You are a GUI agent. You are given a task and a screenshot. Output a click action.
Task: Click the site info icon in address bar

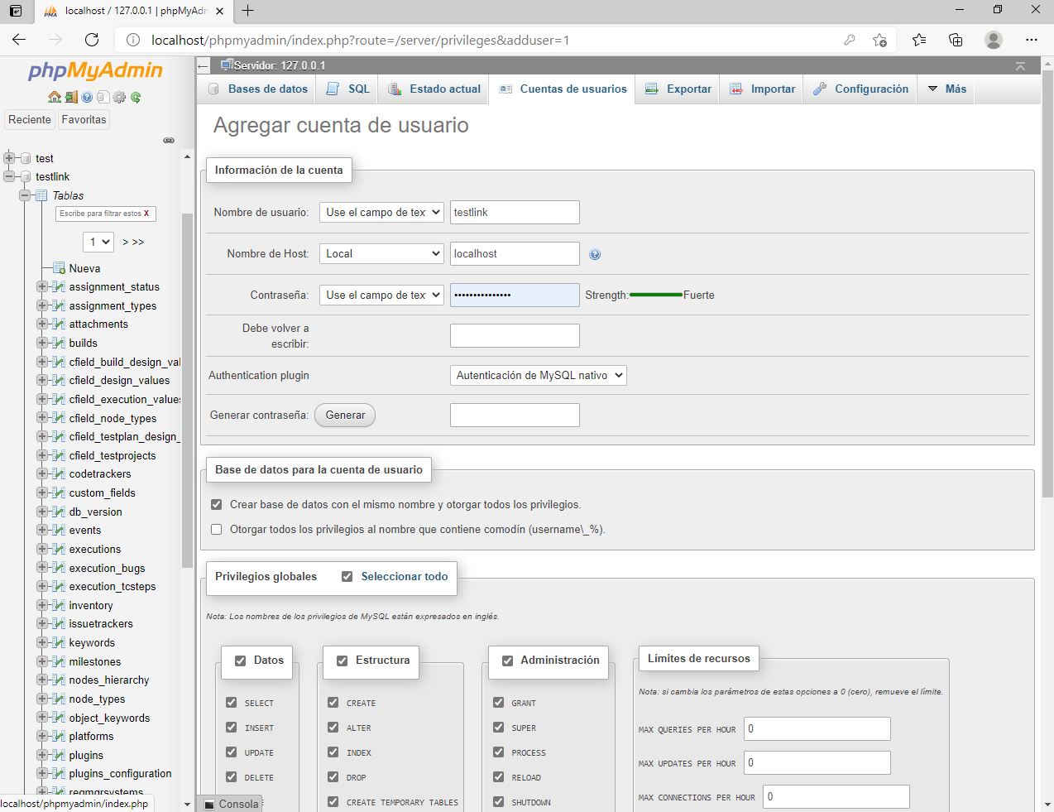[x=132, y=40]
